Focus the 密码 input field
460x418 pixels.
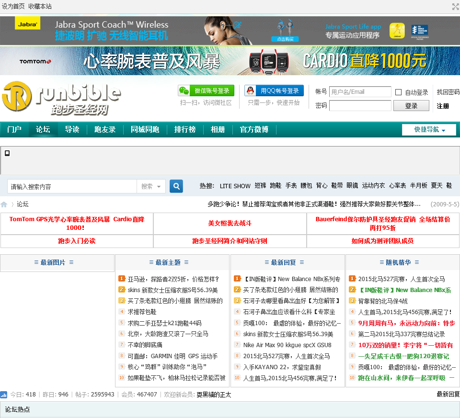pyautogui.click(x=360, y=105)
